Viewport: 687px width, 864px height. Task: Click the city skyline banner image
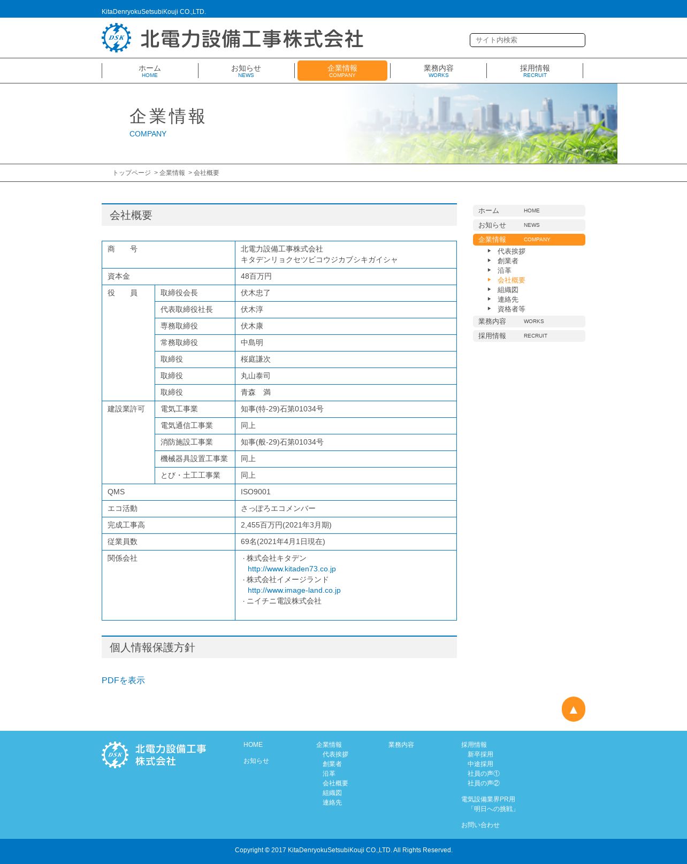click(480, 124)
